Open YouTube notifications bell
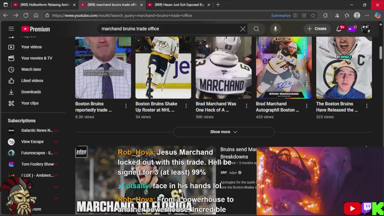The height and width of the screenshot is (216, 384). point(339,29)
